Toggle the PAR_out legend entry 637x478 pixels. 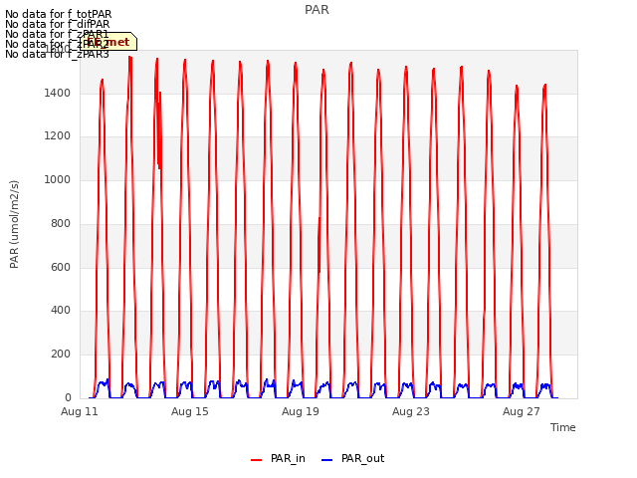pyautogui.click(x=352, y=459)
